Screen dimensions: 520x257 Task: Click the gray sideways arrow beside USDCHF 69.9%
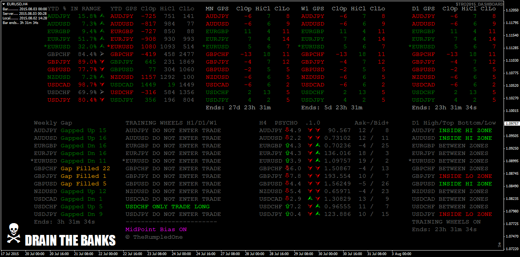[102, 92]
